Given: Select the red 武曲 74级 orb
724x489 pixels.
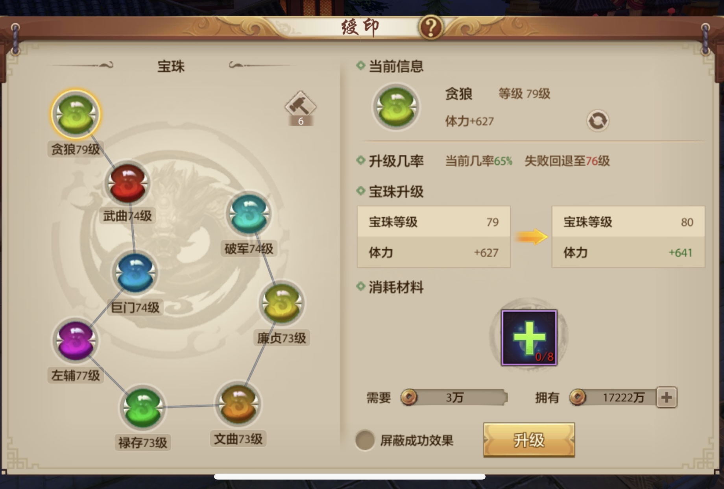Looking at the screenshot, I should [x=127, y=183].
